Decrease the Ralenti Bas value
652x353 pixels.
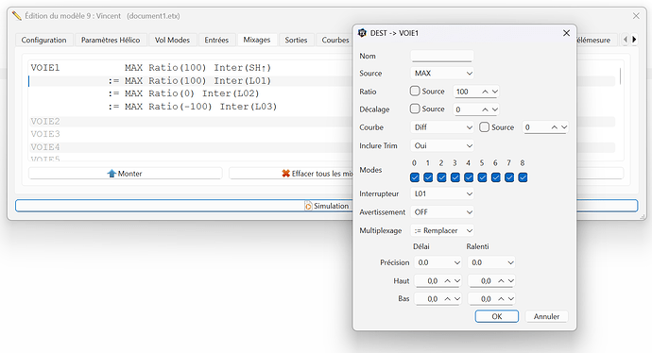point(511,299)
